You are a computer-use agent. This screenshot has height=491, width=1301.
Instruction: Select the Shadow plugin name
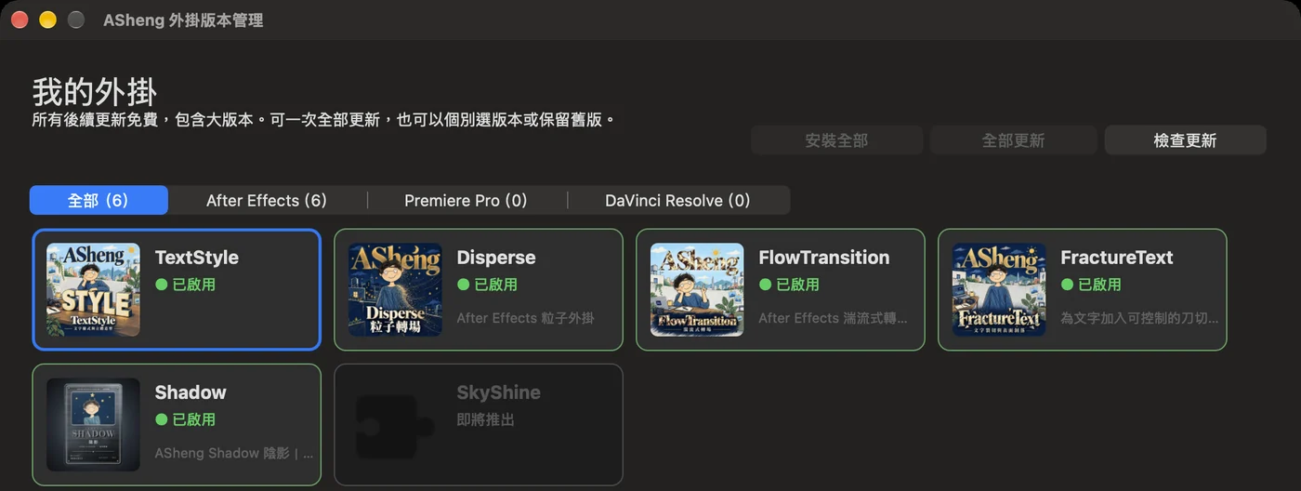pyautogui.click(x=191, y=392)
